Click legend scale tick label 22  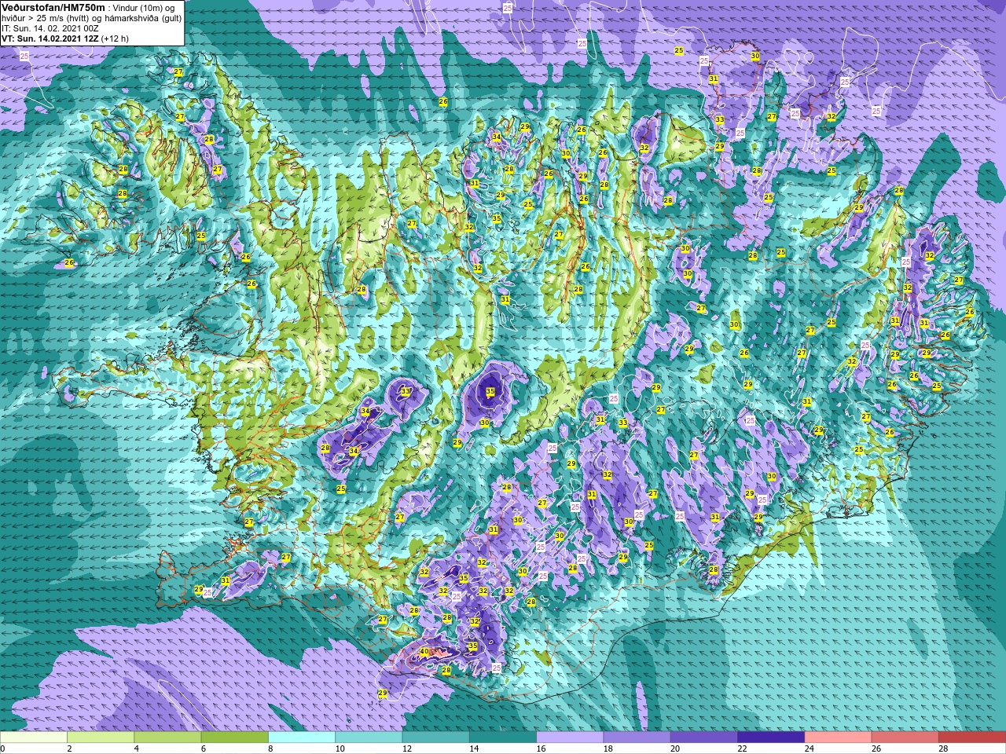pyautogui.click(x=742, y=749)
